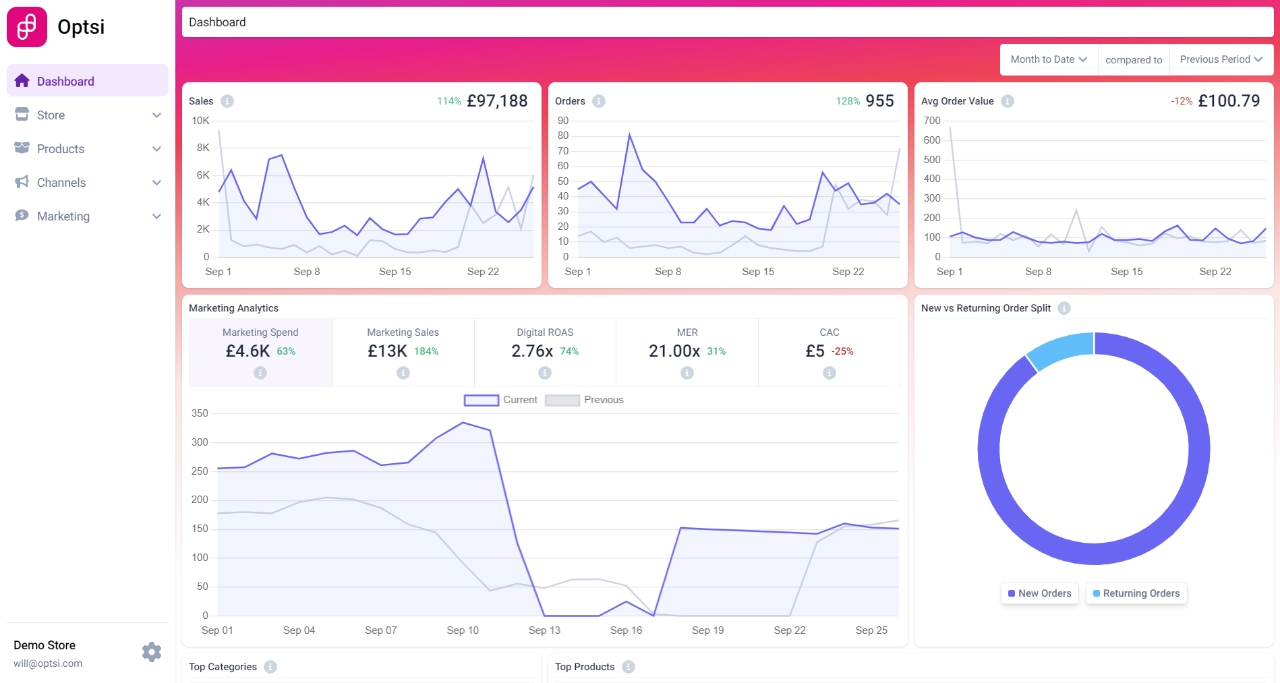Viewport: 1280px width, 683px height.
Task: Select Store in the sidebar
Action: point(88,115)
